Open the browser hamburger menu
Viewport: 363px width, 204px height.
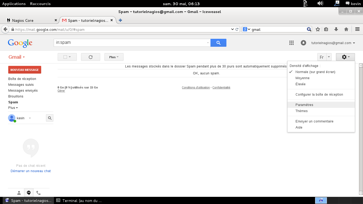[x=357, y=29]
